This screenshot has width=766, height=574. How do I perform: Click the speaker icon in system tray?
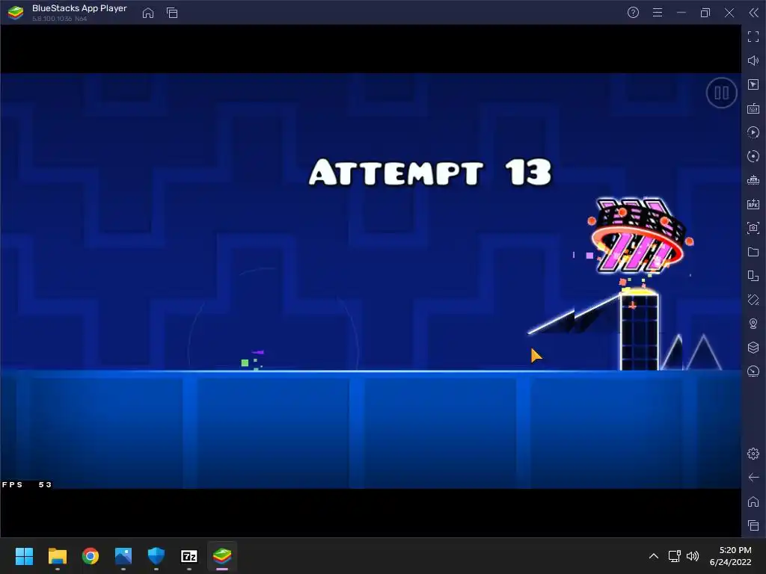click(692, 556)
